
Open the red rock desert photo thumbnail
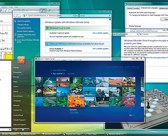pyautogui.click(x=63, y=82)
